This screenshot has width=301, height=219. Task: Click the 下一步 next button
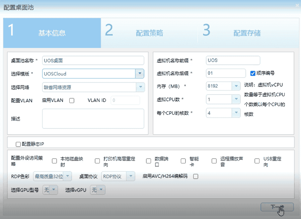point(277,207)
